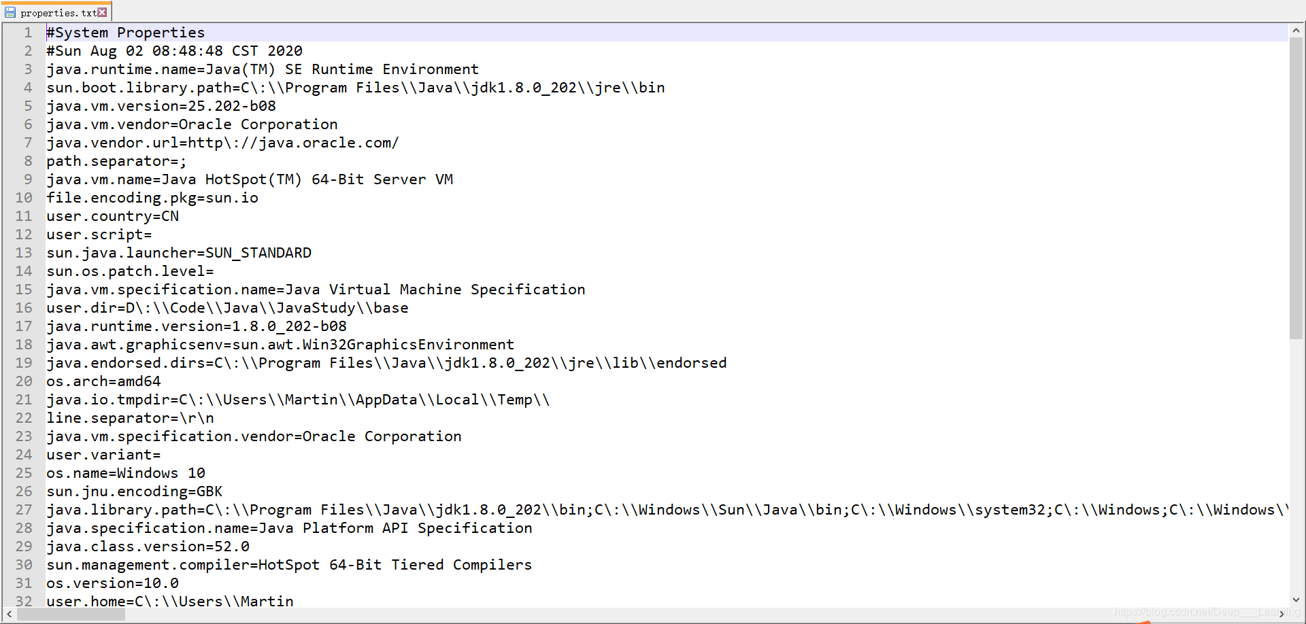Click the java.specification.name line

point(289,528)
